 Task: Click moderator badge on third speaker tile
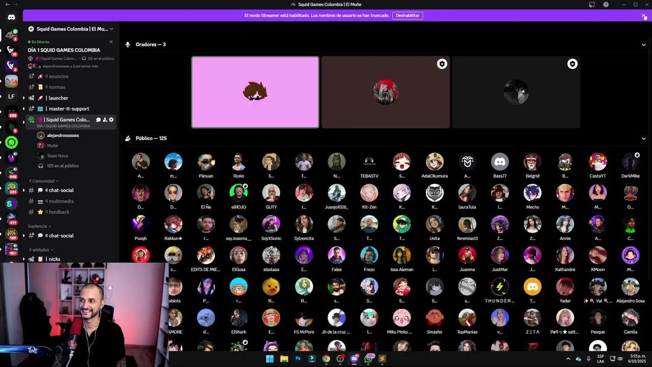[572, 64]
